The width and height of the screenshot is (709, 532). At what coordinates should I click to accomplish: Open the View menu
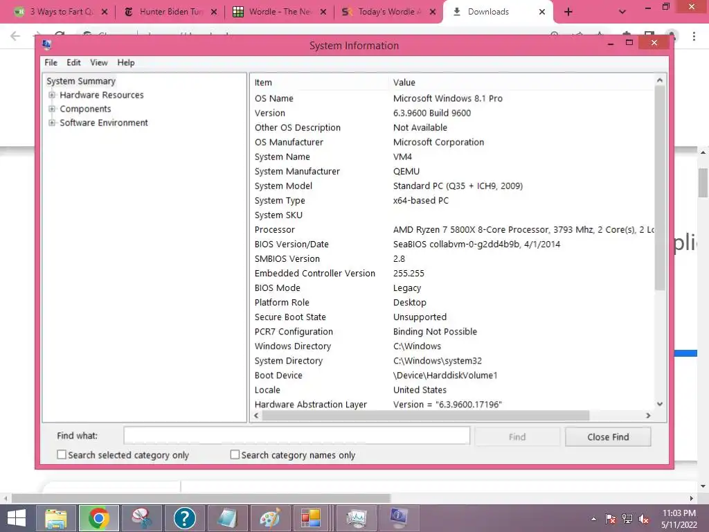[98, 62]
